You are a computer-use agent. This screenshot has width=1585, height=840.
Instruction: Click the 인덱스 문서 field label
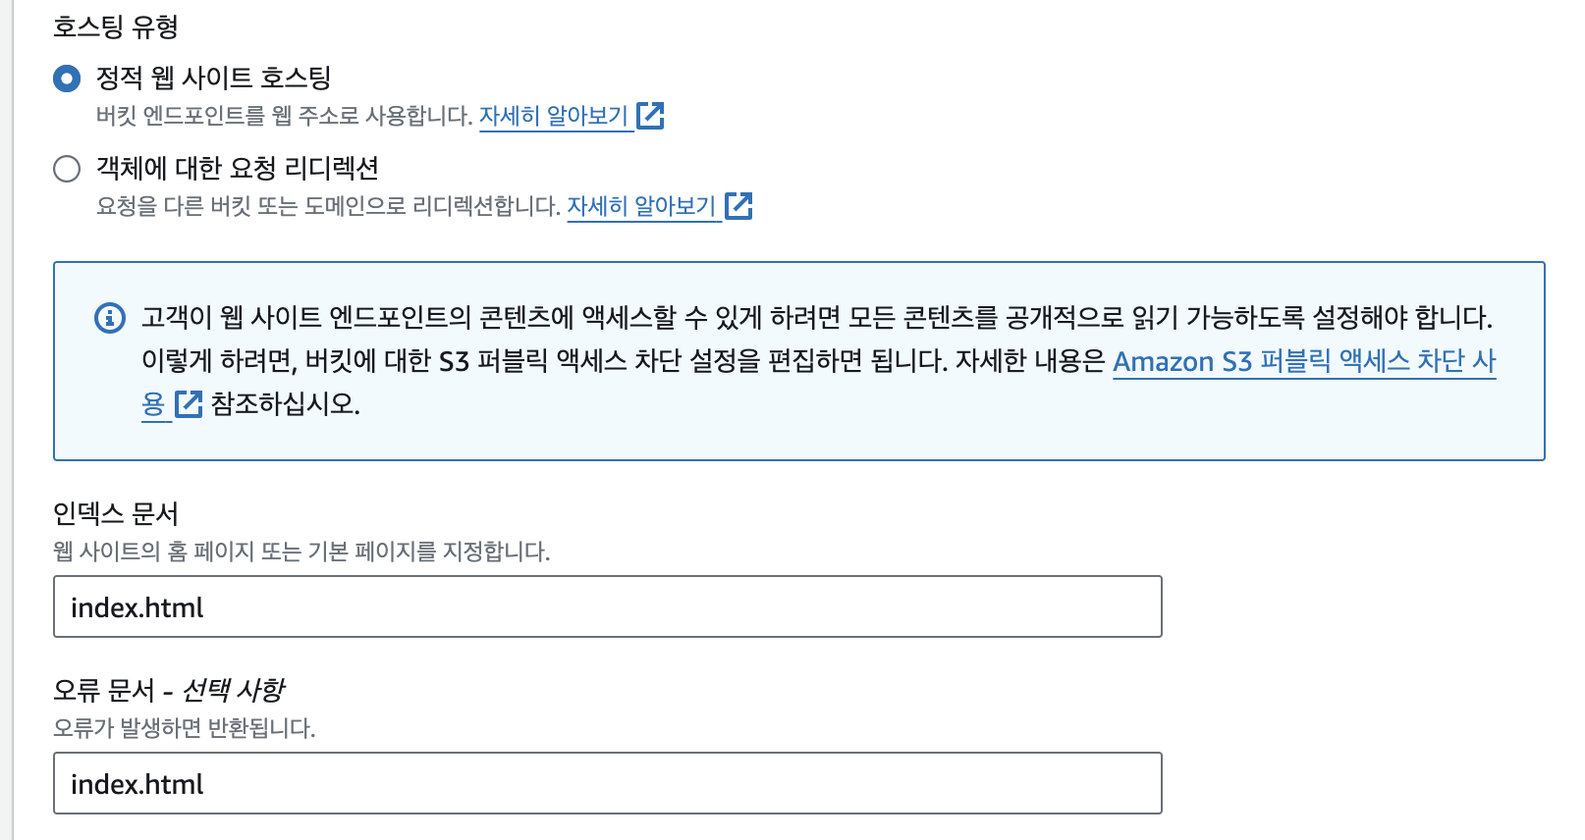pos(116,513)
